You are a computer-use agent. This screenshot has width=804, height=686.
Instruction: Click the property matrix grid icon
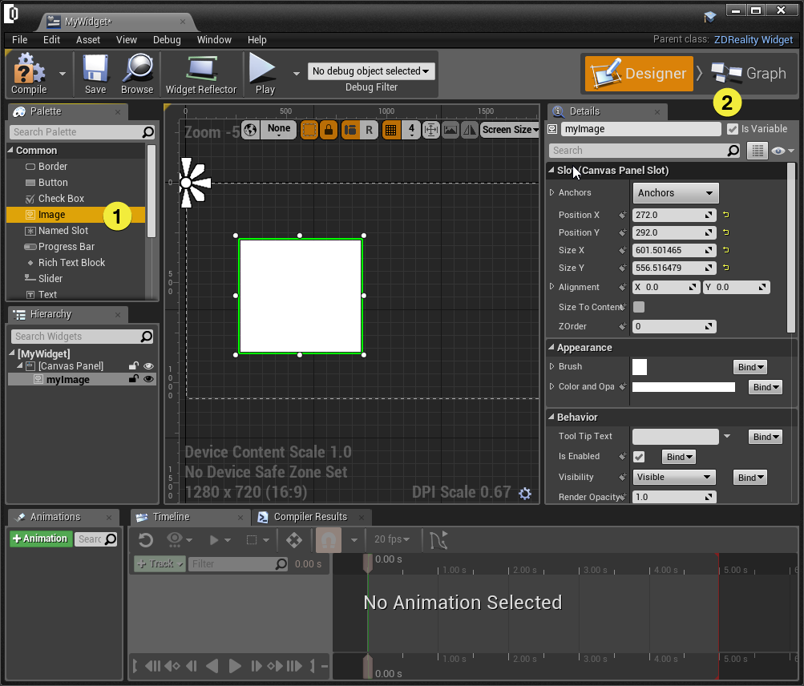tap(757, 151)
